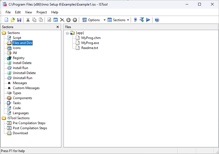Select Custom Messages section

pos(26,88)
